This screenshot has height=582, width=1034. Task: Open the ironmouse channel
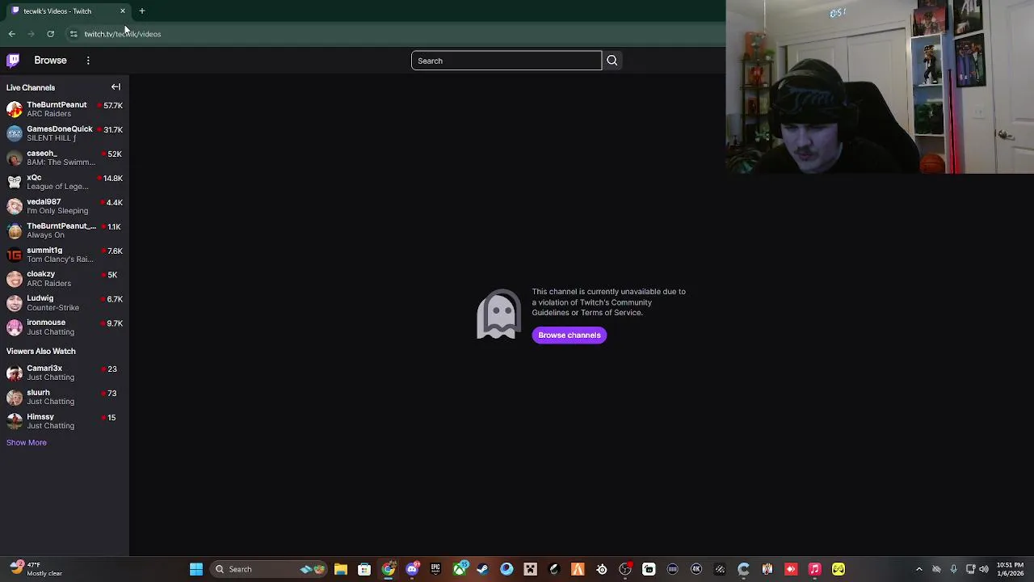tap(65, 327)
